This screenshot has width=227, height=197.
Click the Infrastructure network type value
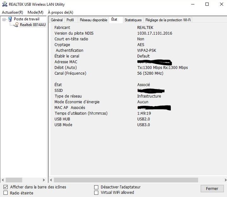coord(149,96)
